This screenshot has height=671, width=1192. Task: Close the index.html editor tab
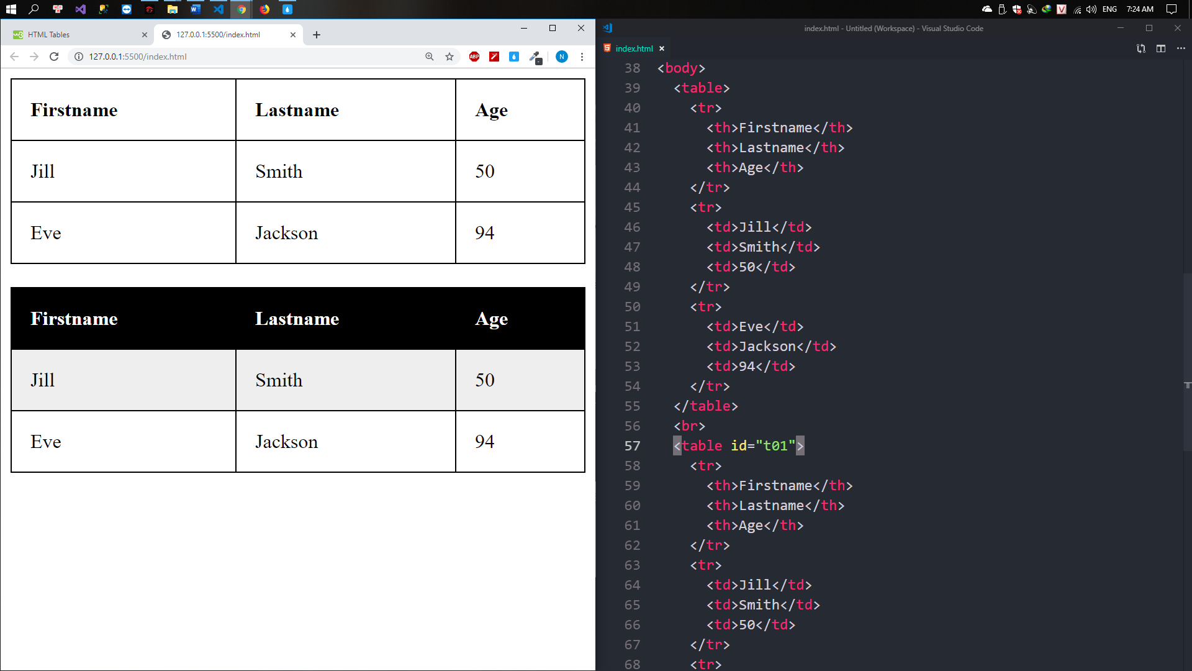point(662,48)
